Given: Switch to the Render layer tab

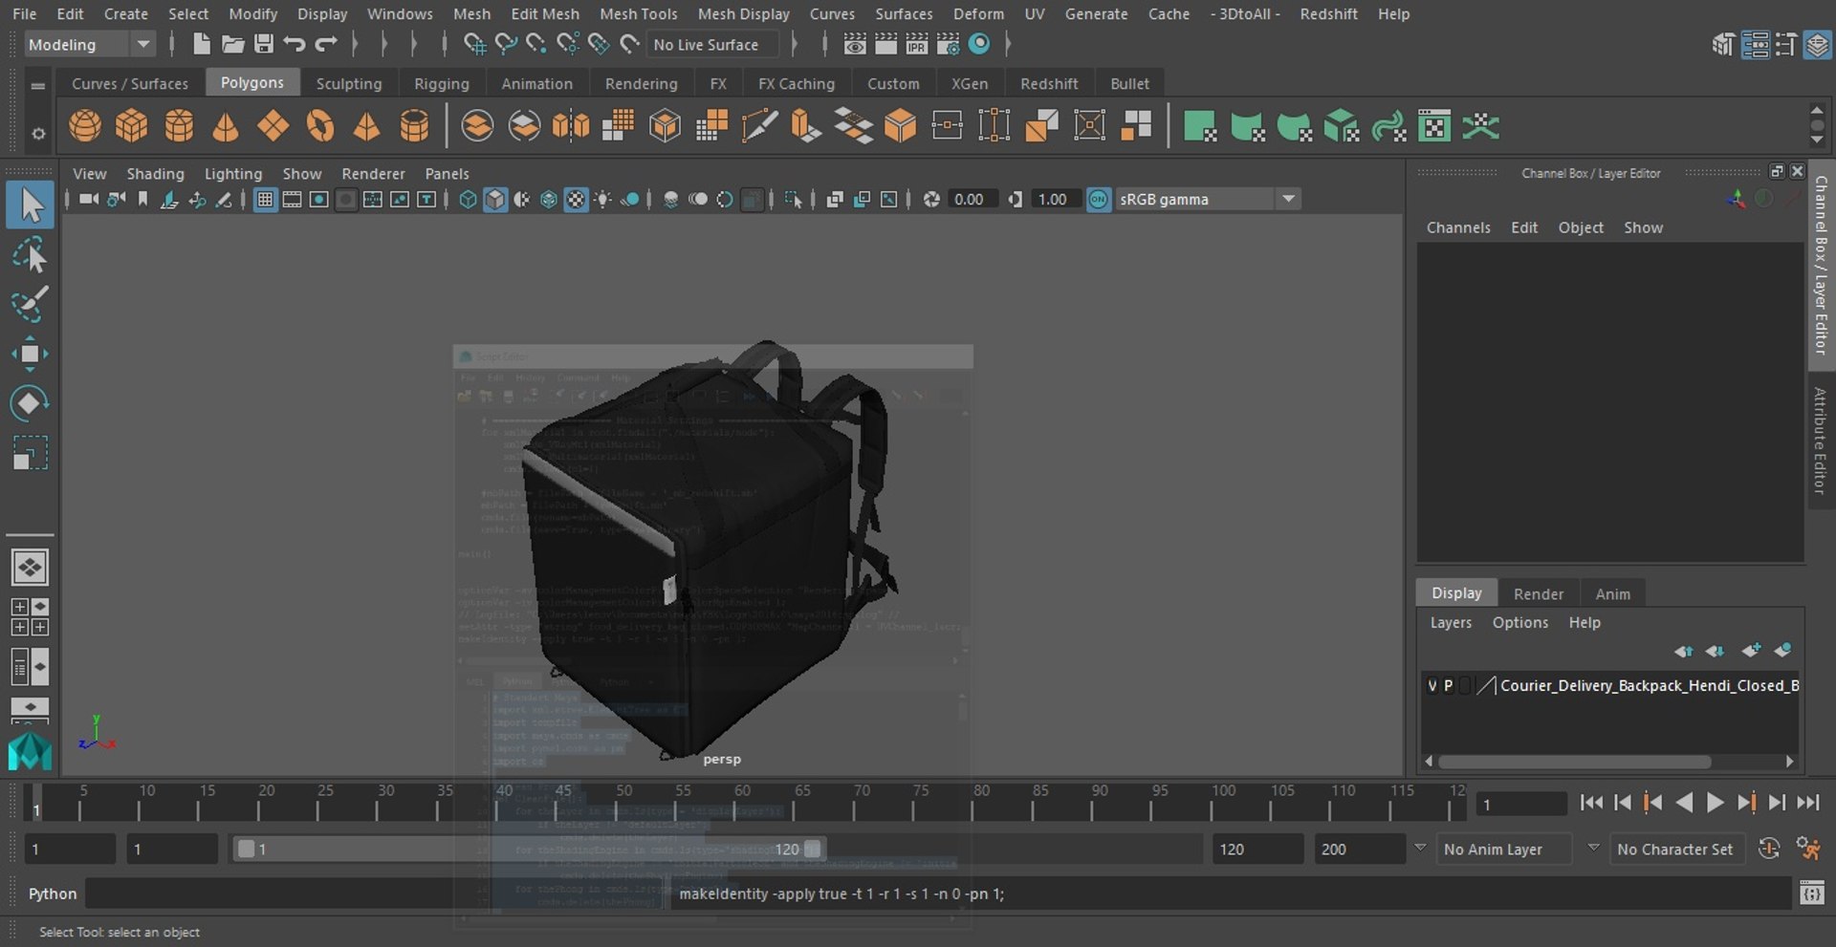Looking at the screenshot, I should pos(1539,593).
